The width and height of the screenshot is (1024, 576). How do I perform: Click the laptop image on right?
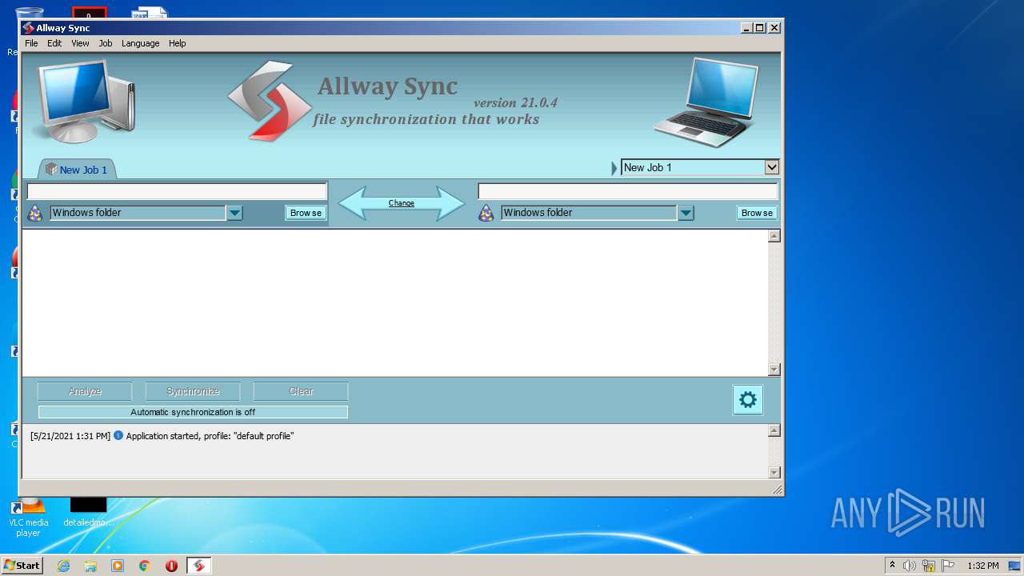705,102
